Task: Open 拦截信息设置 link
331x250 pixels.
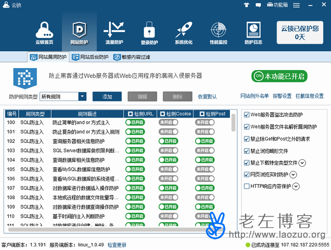Action: (x=309, y=96)
